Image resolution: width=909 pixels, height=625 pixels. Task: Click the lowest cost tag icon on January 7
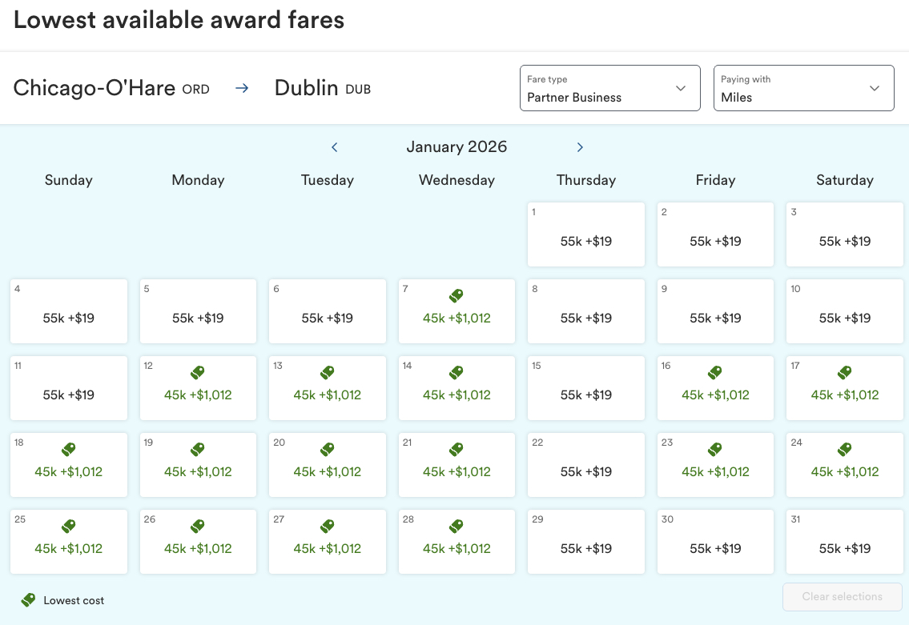tap(457, 295)
